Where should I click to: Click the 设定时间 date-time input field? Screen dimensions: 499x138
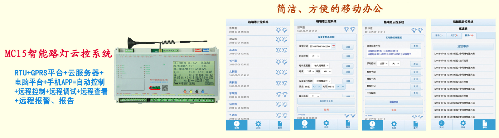point(320,46)
